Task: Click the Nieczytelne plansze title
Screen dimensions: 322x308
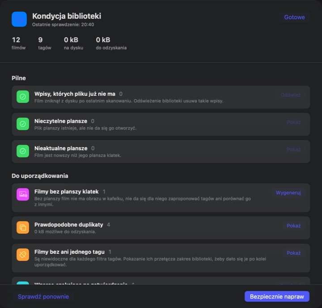Action: click(x=61, y=121)
